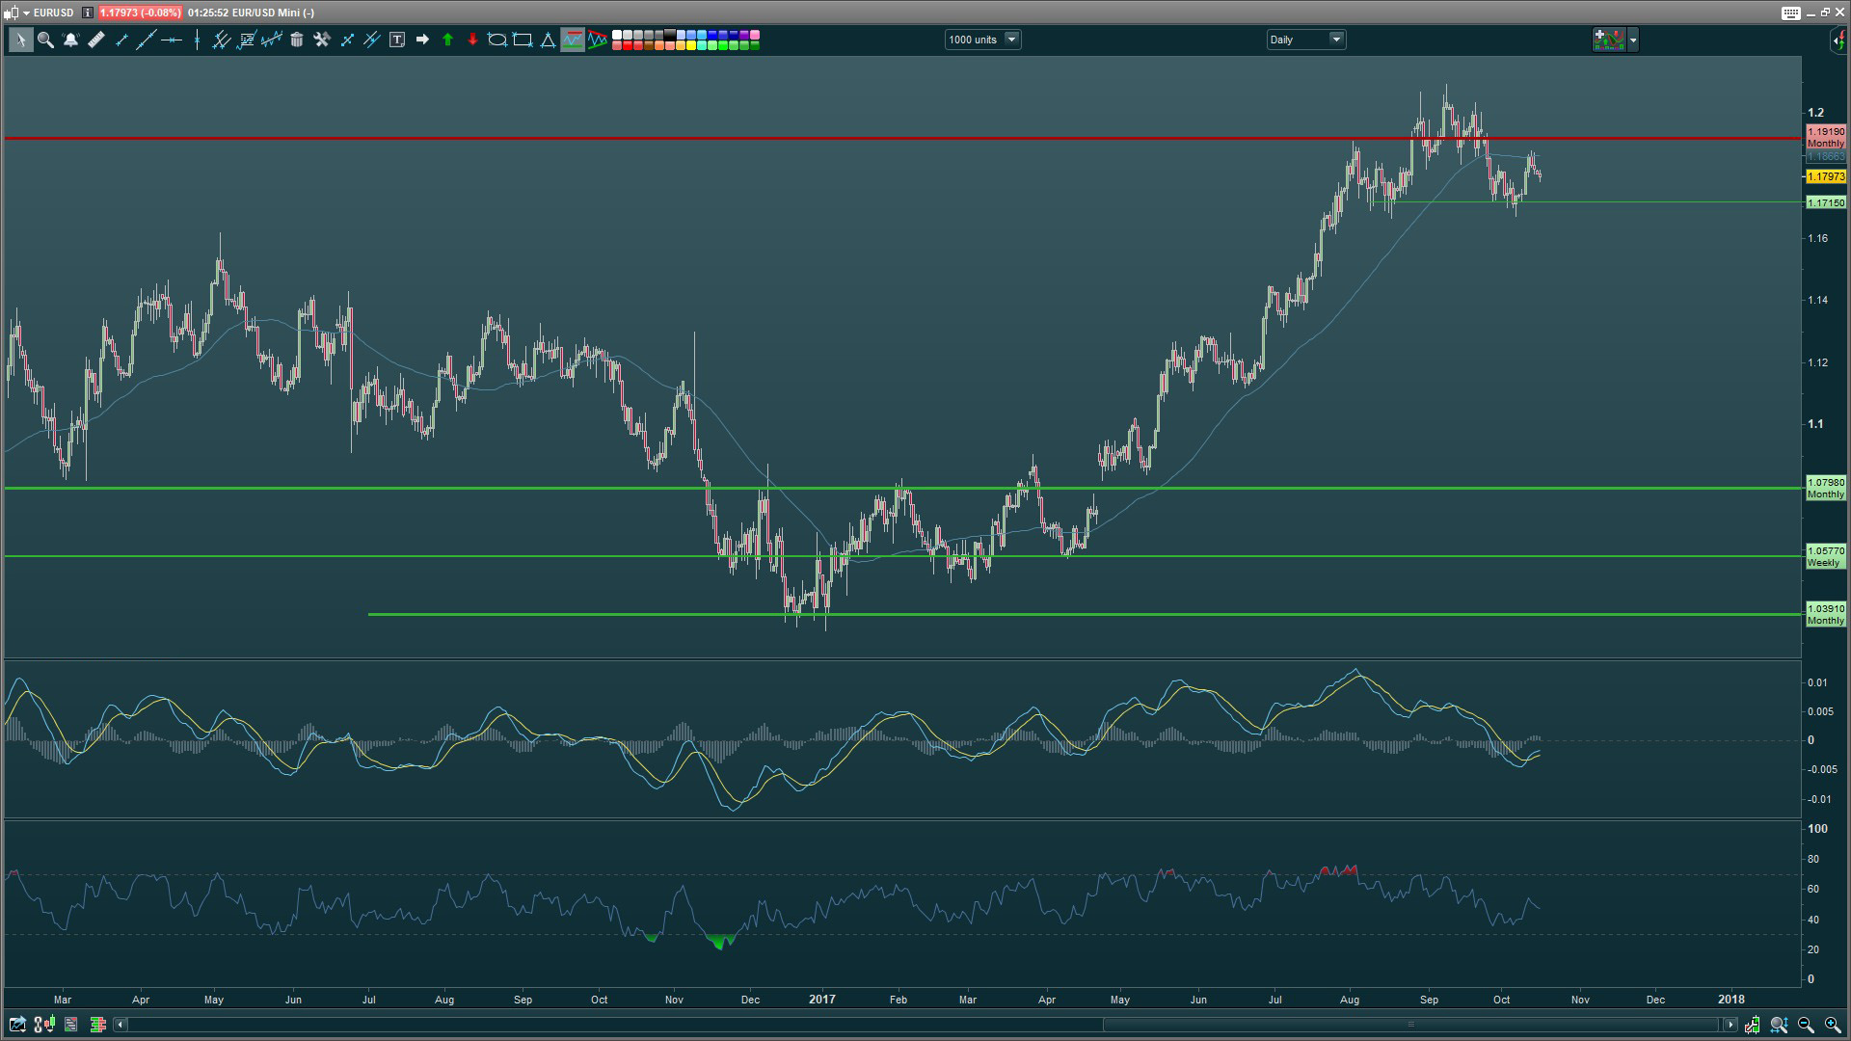Select the triangle drawing tool
The height and width of the screenshot is (1041, 1851).
[548, 40]
